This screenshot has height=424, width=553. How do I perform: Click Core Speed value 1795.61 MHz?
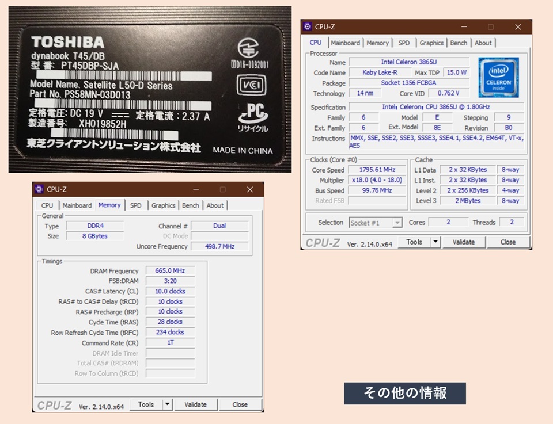[377, 169]
